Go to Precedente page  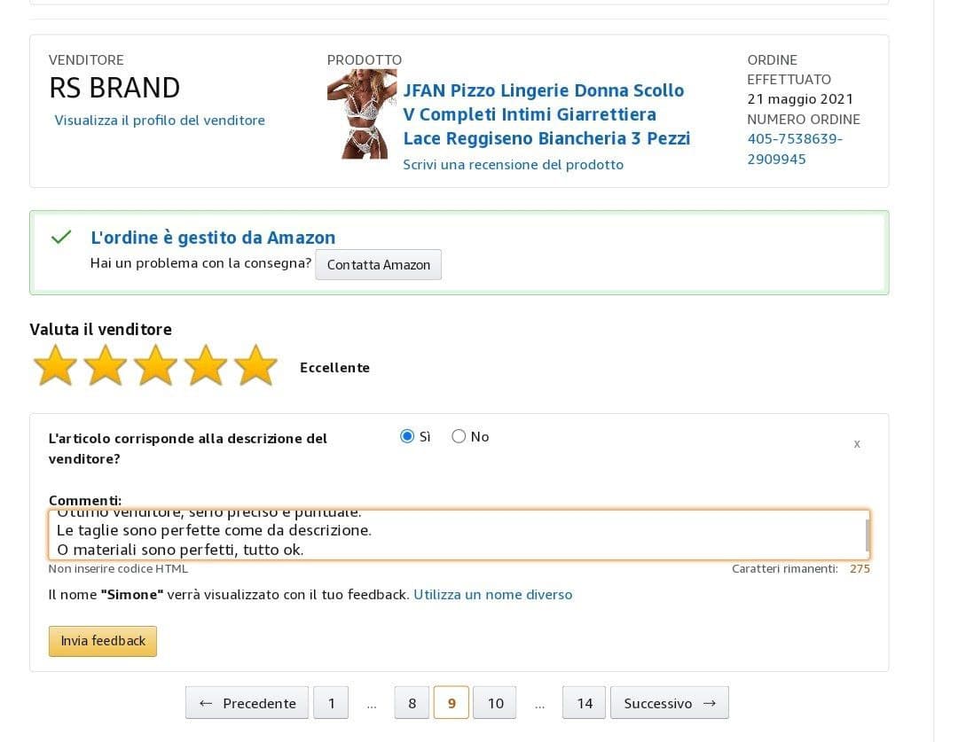pyautogui.click(x=247, y=703)
